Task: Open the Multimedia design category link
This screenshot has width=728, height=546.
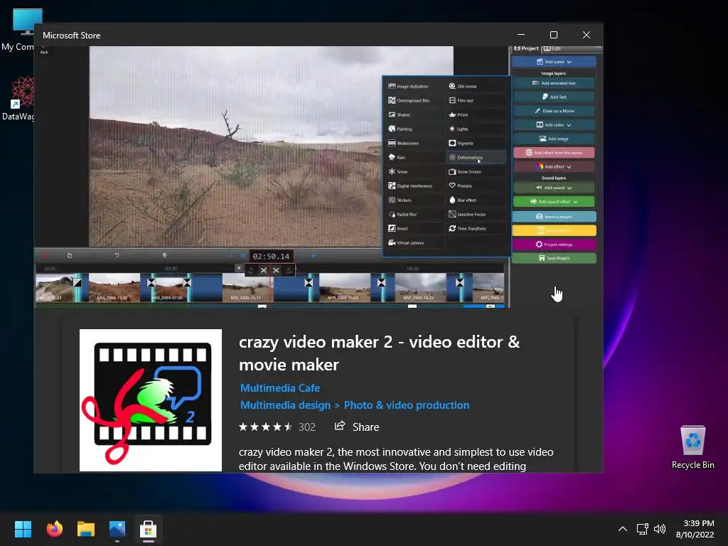Action: click(285, 405)
